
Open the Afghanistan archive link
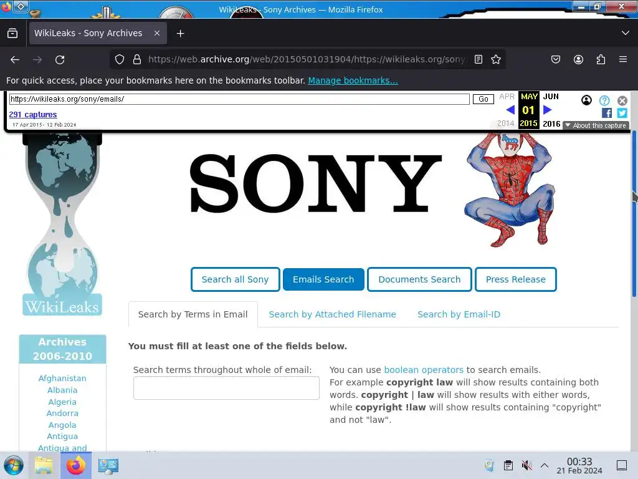point(62,378)
